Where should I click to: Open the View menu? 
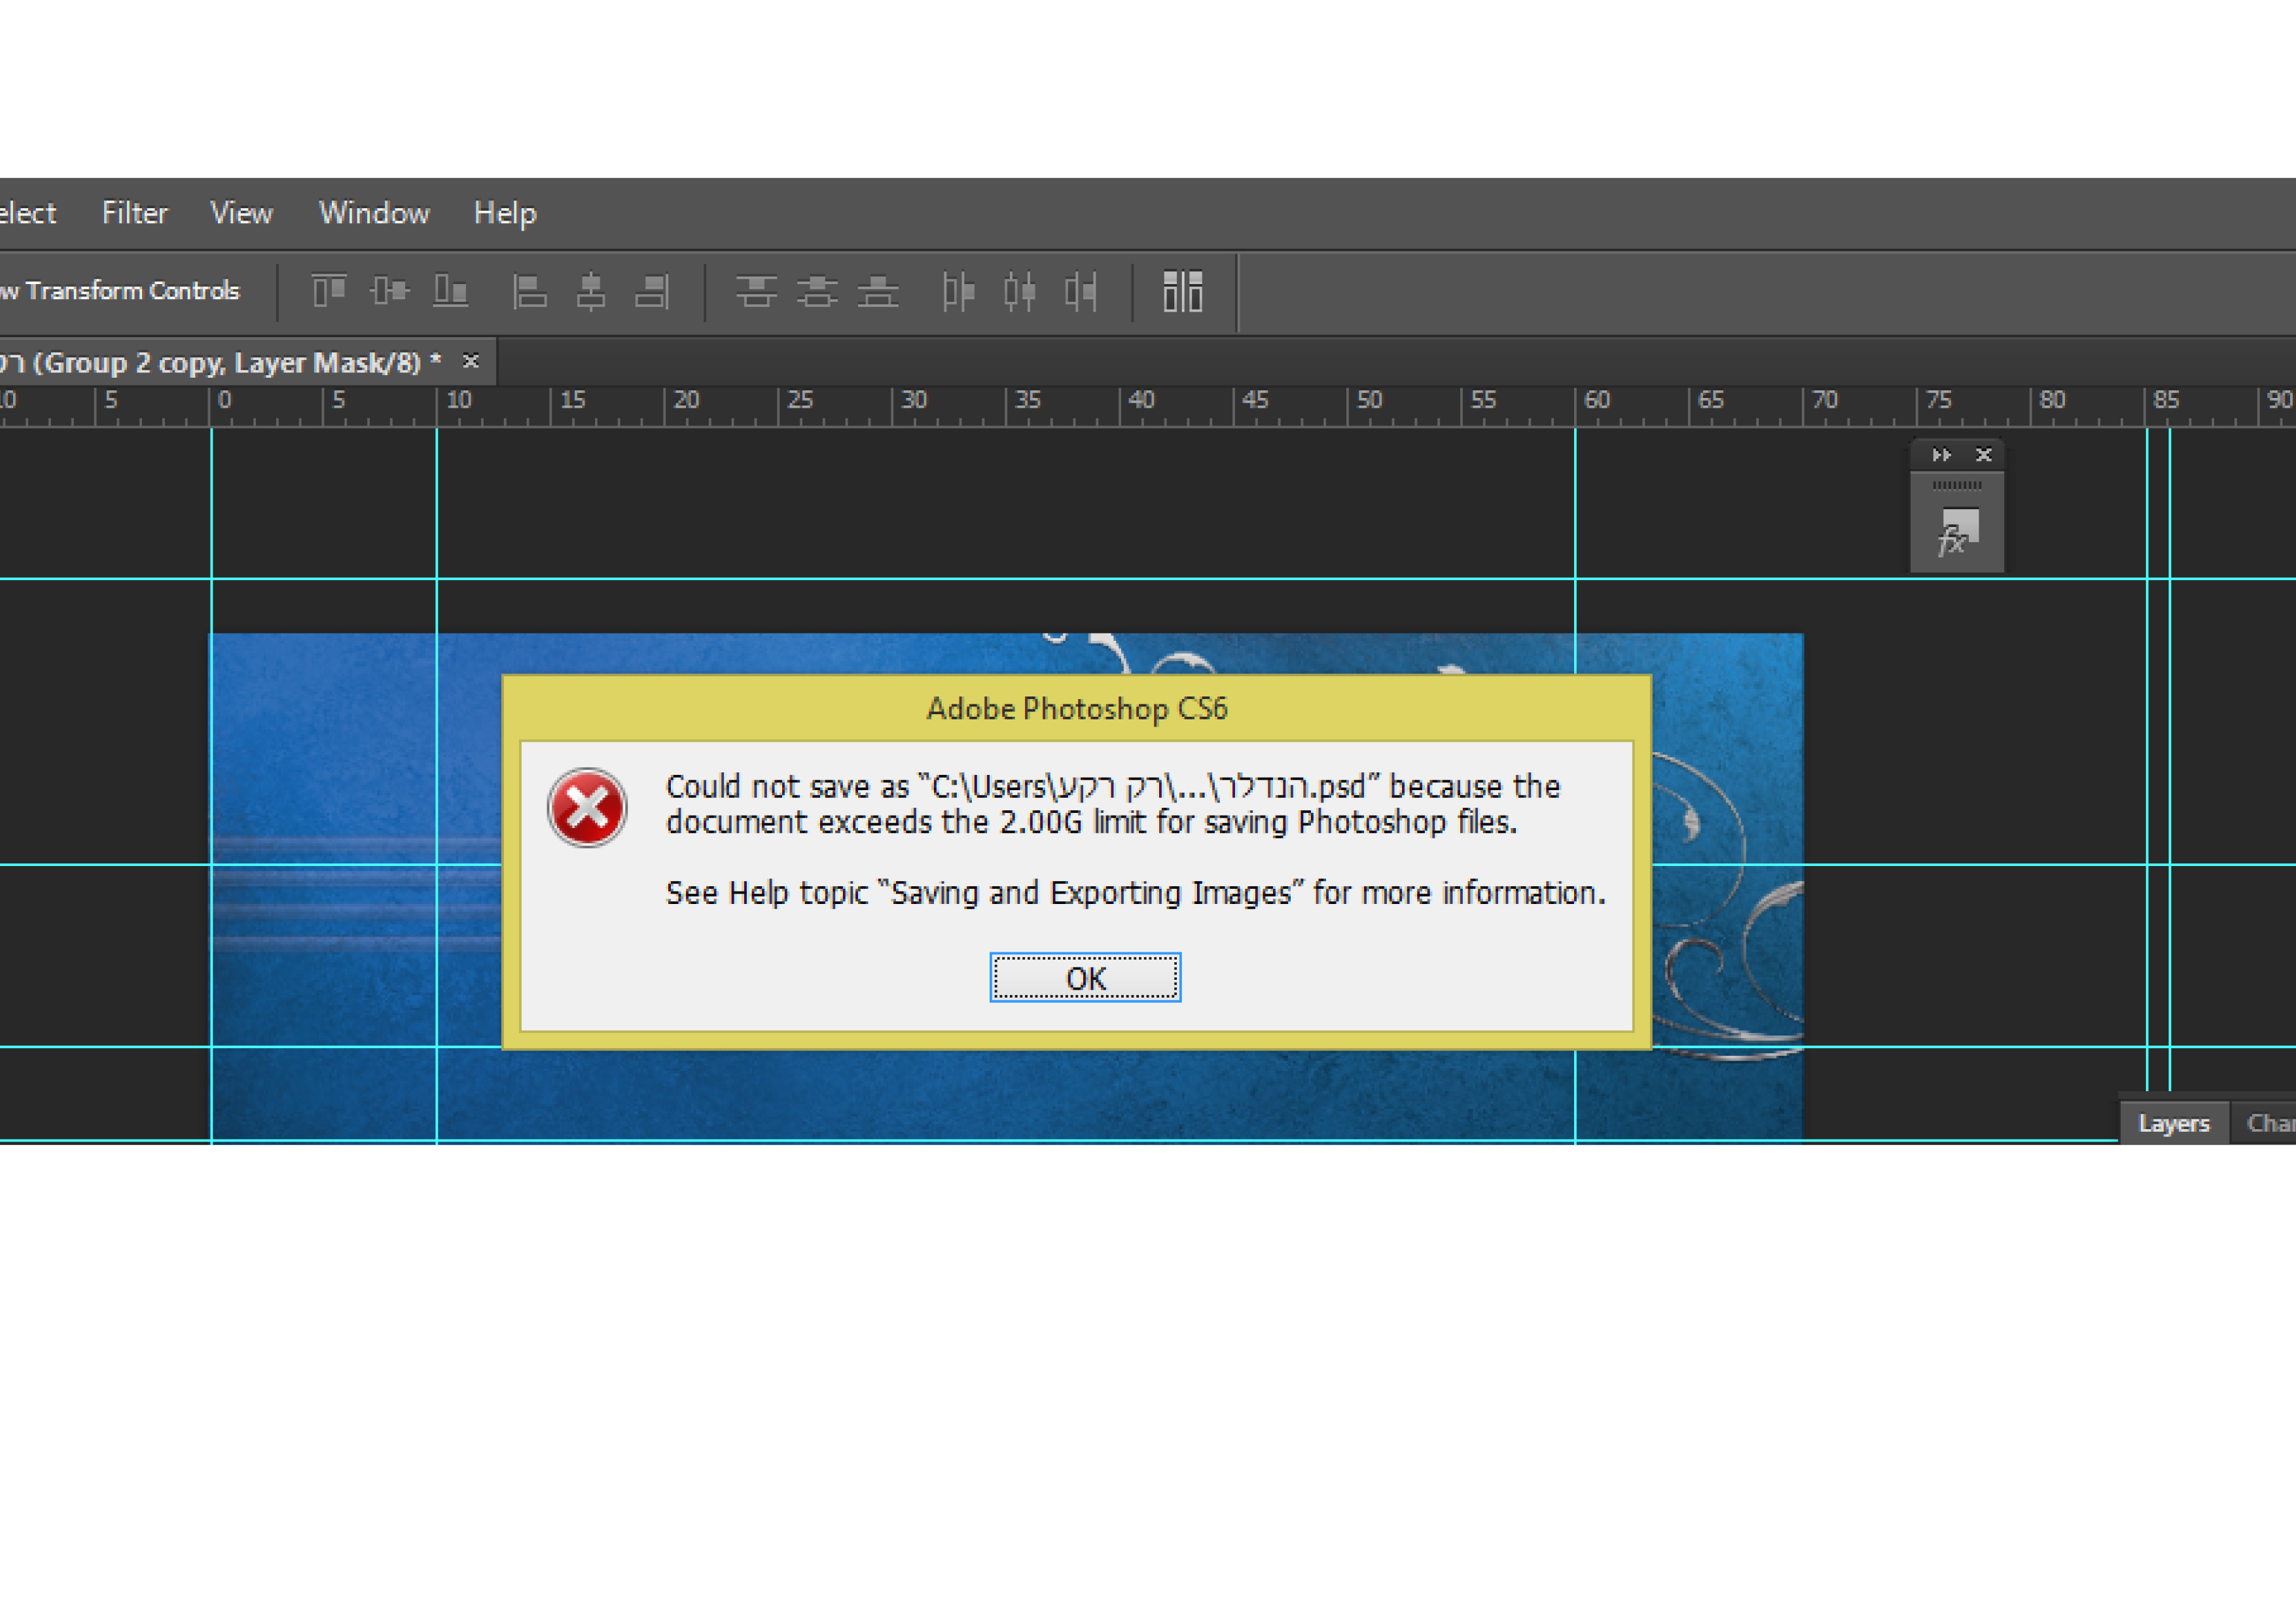(x=241, y=213)
